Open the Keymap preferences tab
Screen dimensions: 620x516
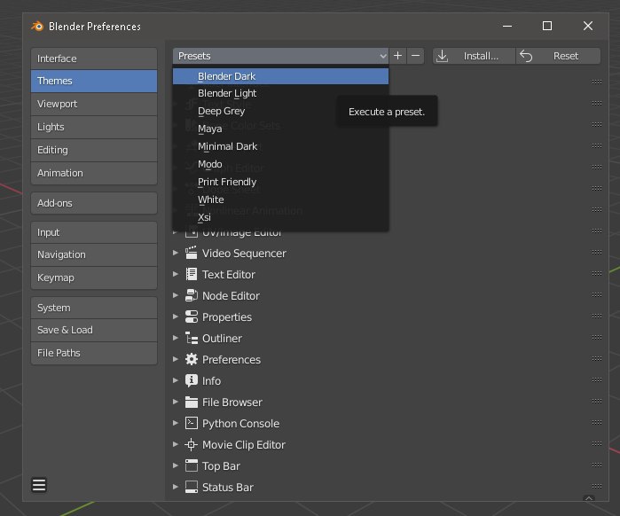(94, 278)
